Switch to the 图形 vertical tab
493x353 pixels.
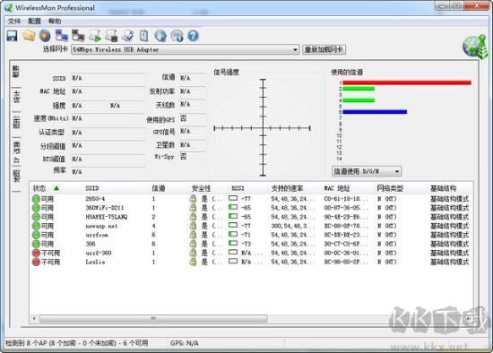pyautogui.click(x=16, y=122)
